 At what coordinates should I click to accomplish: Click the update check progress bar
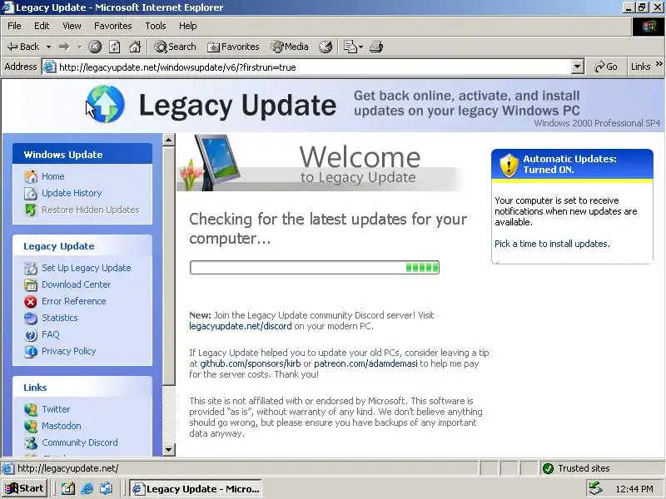click(x=315, y=267)
